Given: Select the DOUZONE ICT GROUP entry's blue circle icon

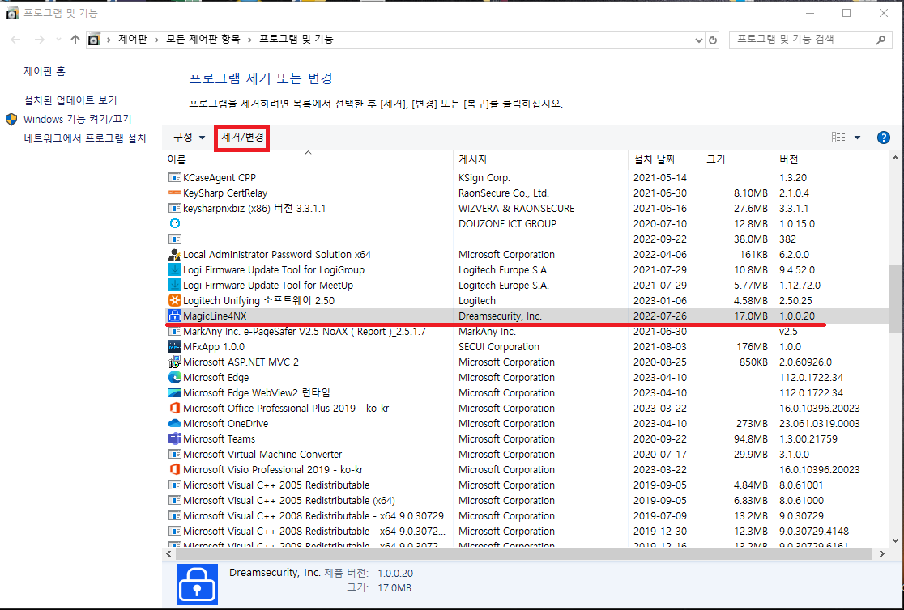Looking at the screenshot, I should tap(175, 223).
